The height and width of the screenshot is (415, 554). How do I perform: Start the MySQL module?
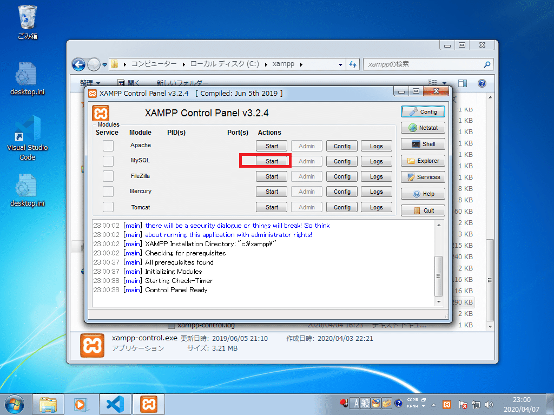[272, 161]
